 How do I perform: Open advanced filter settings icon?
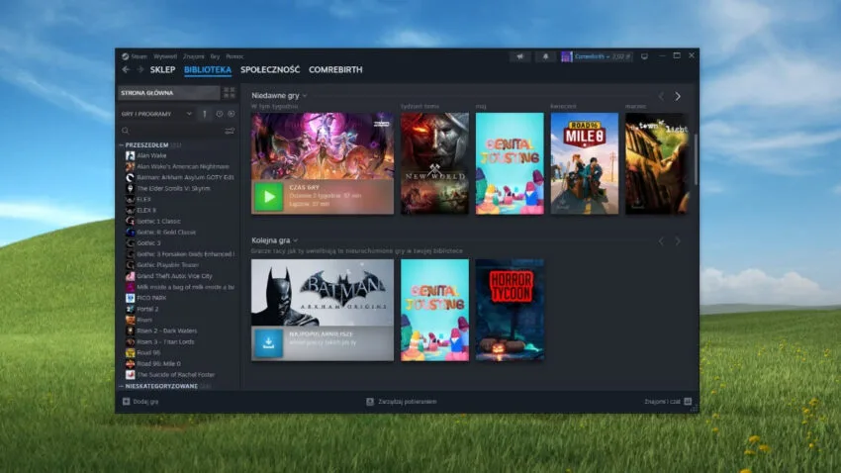(230, 131)
